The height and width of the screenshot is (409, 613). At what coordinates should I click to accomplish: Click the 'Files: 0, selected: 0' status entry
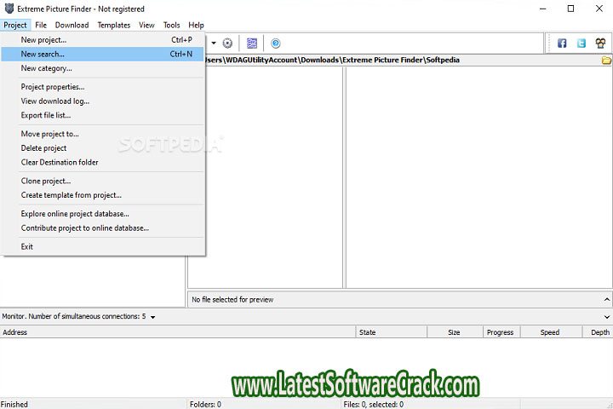click(x=374, y=404)
